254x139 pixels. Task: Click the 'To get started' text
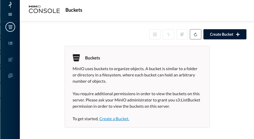(x=85, y=119)
